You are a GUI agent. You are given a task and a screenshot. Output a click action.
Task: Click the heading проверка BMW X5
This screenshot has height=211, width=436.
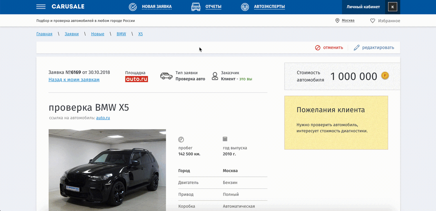[89, 108]
